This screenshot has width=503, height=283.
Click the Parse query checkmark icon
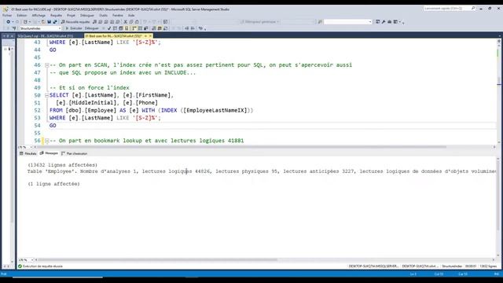109,28
